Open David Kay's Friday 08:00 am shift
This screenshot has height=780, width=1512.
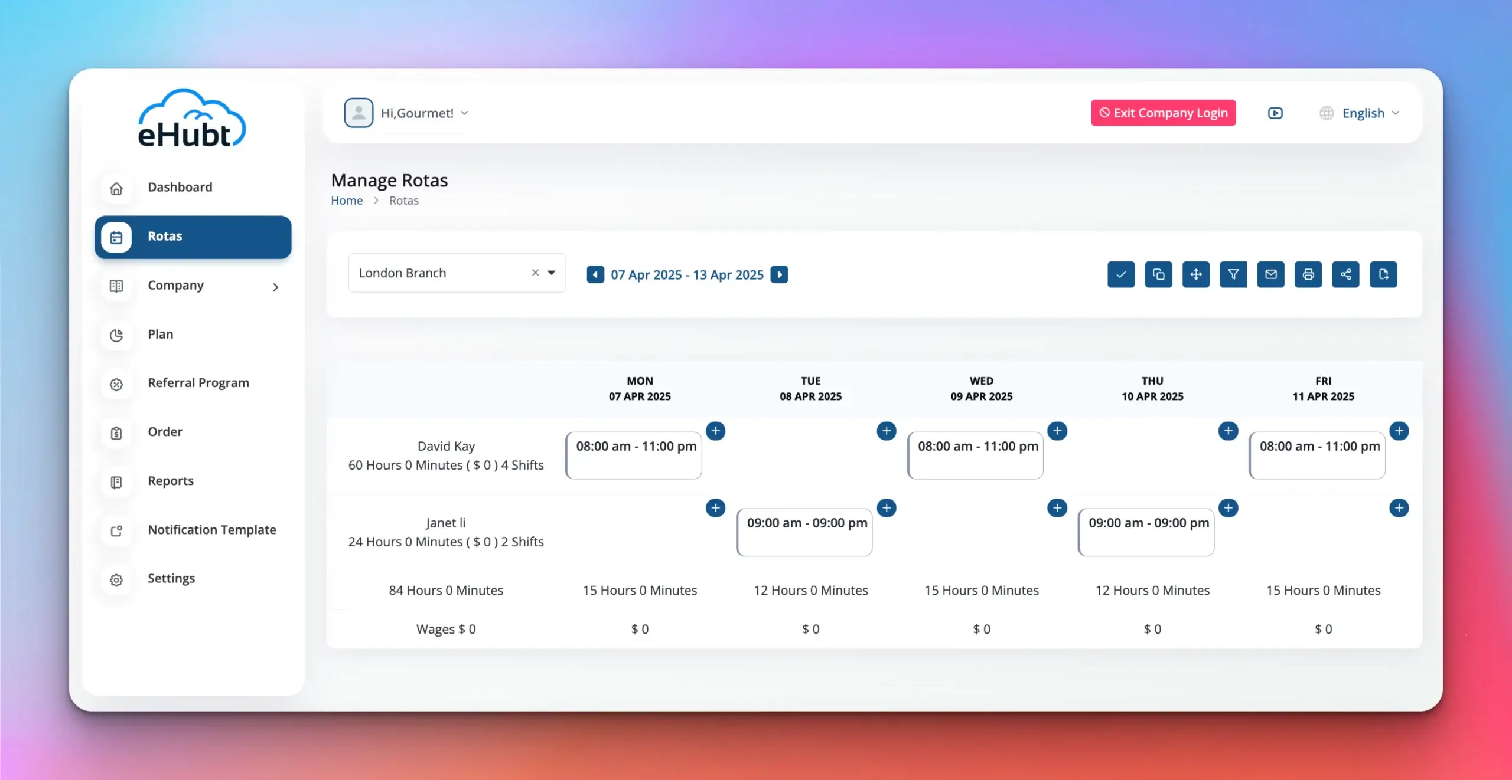(x=1317, y=455)
